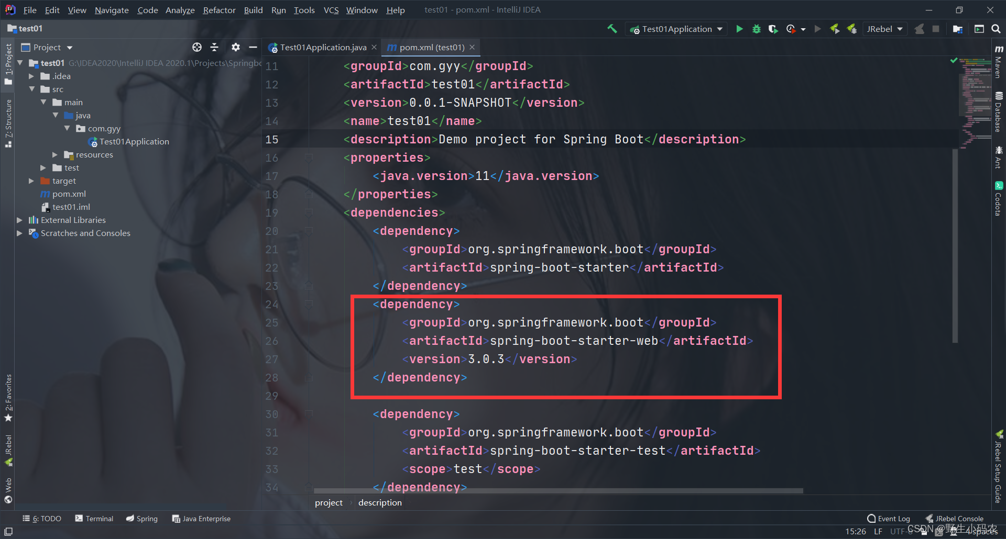1006x539 pixels.
Task: Click the Search Everywhere magnifier icon
Action: pos(996,29)
